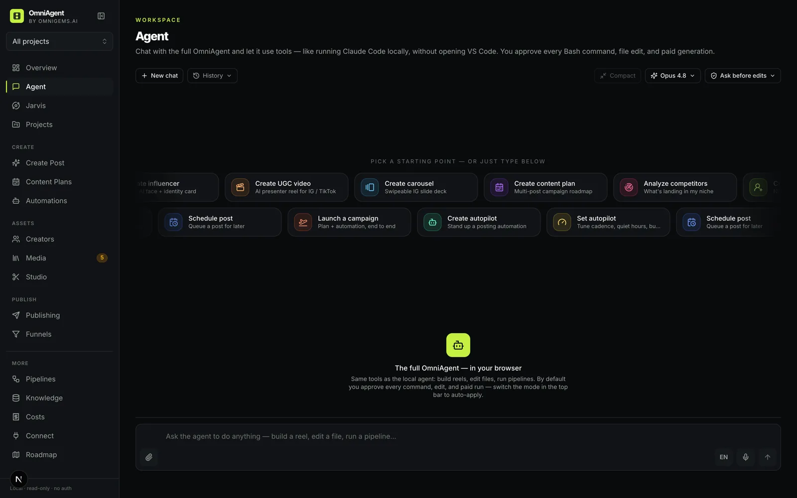Open Create Post page
This screenshot has width=797, height=498.
59,163
